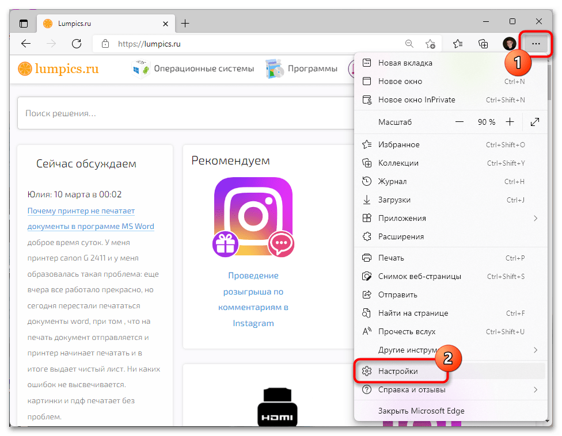Click the browser Refresh icon
Viewport: 562px width, 436px height.
[x=76, y=44]
